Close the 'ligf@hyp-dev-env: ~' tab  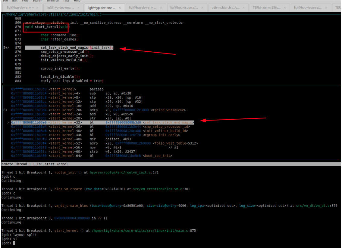37,8
